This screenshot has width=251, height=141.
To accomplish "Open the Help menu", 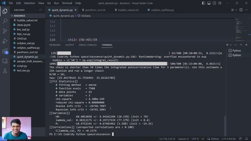I will (x=78, y=3).
